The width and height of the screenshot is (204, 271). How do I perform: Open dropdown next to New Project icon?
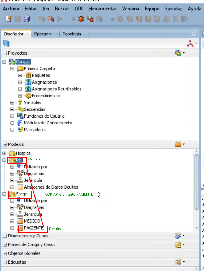[184, 53]
